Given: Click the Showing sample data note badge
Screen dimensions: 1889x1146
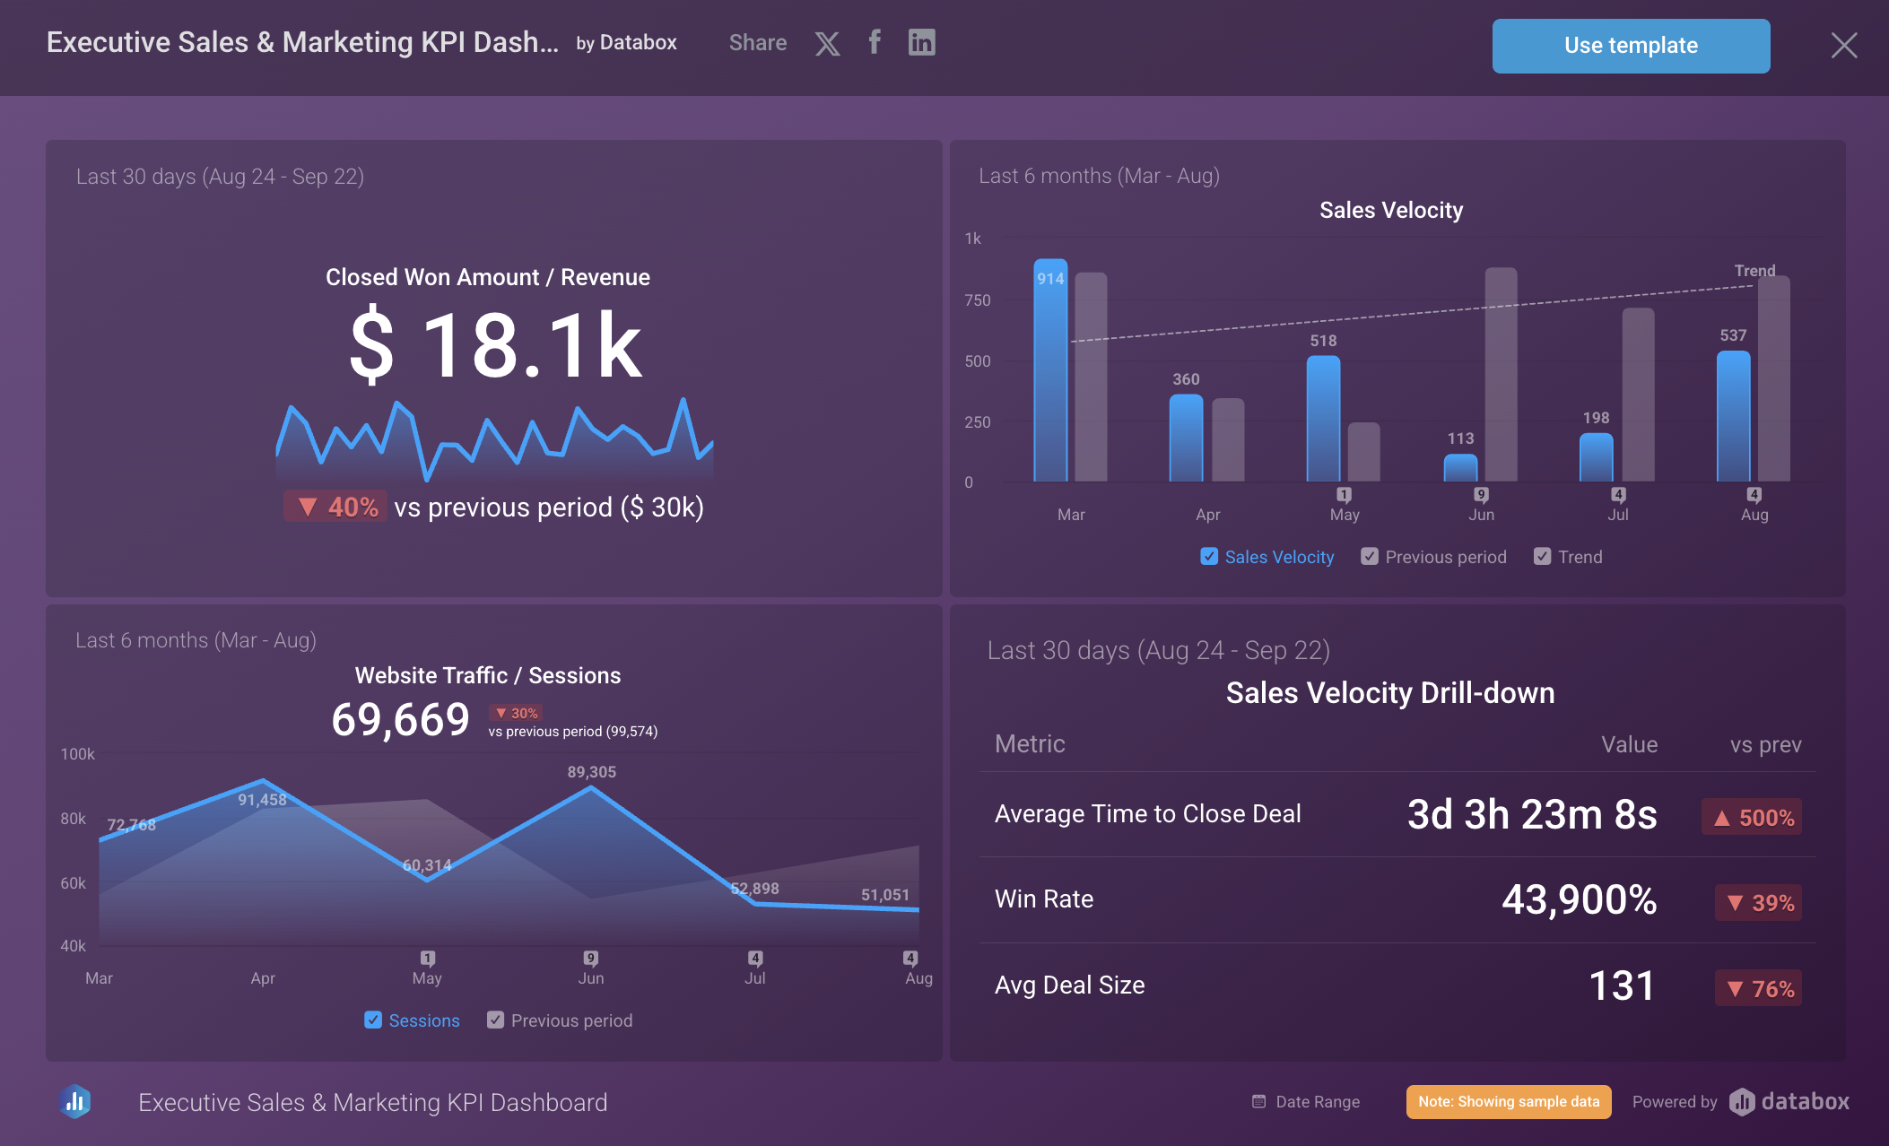Looking at the screenshot, I should click(x=1509, y=1102).
